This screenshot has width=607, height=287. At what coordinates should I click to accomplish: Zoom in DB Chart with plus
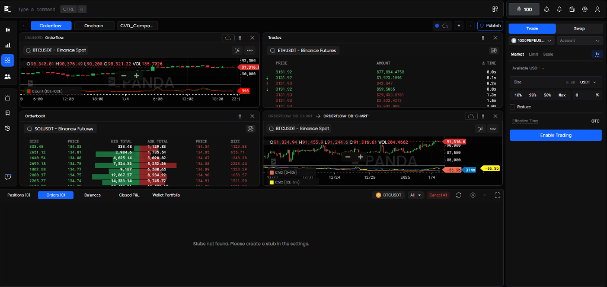[x=361, y=157]
